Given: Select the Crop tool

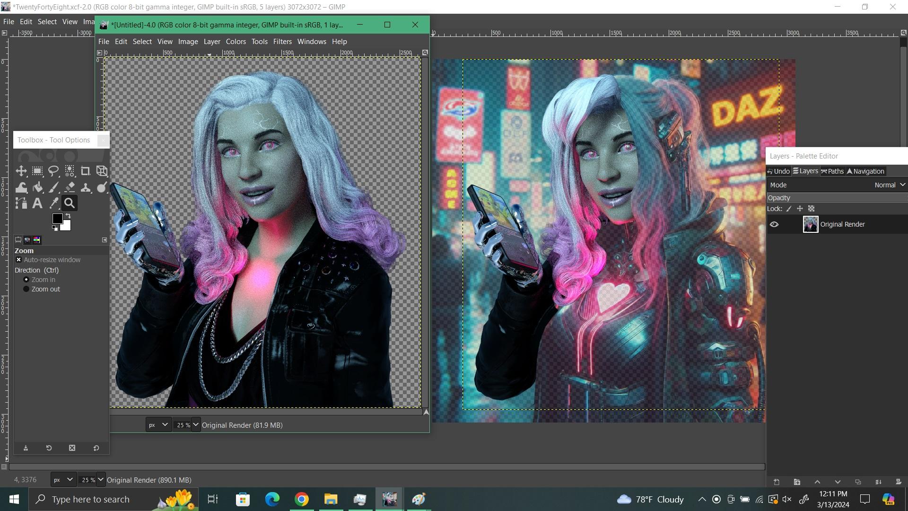Looking at the screenshot, I should click(x=86, y=171).
